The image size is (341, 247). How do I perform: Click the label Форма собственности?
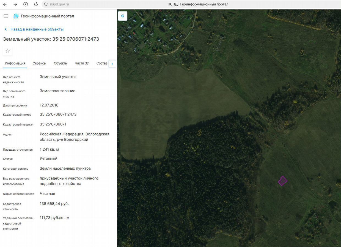point(18,194)
